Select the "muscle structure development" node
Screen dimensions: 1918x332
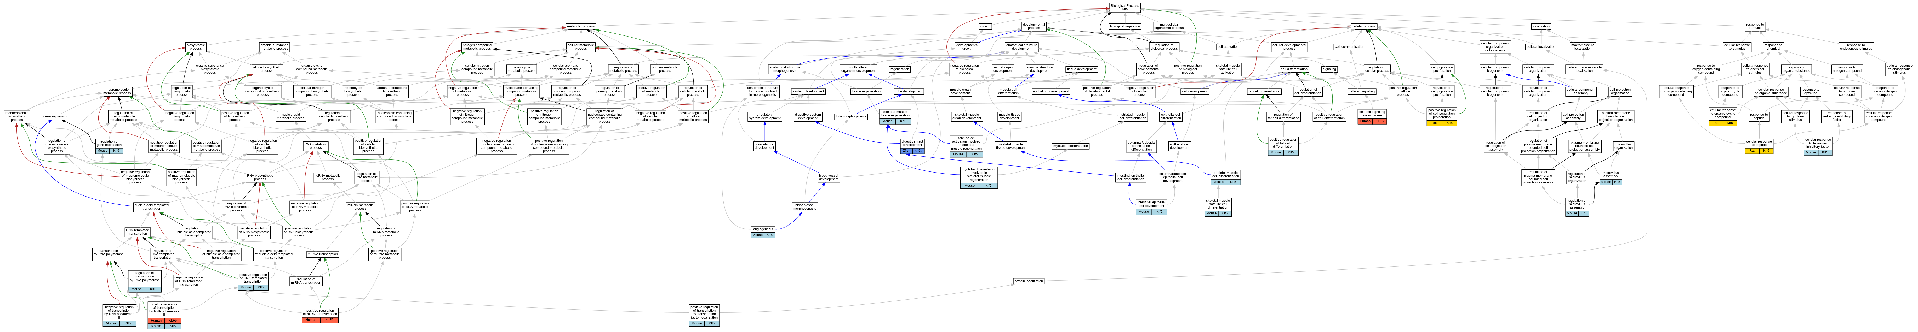1040,69
